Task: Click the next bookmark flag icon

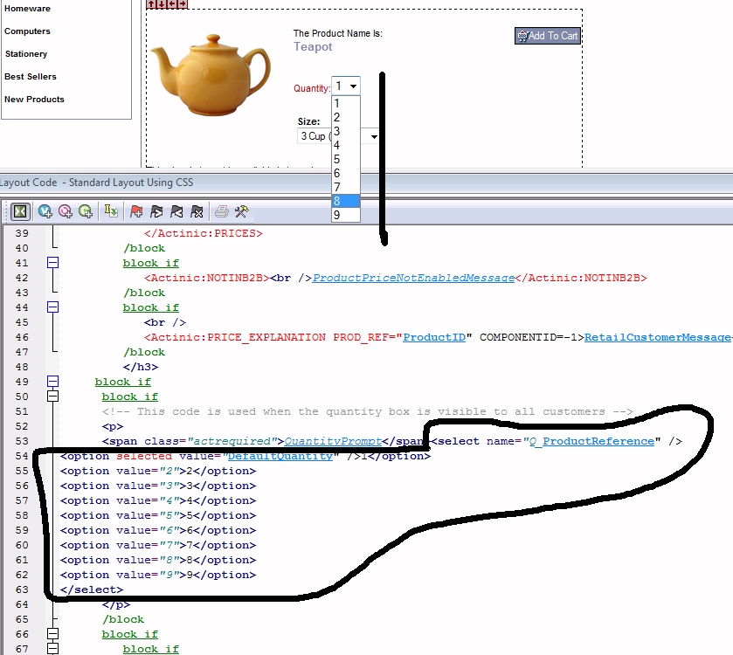Action: coord(156,211)
